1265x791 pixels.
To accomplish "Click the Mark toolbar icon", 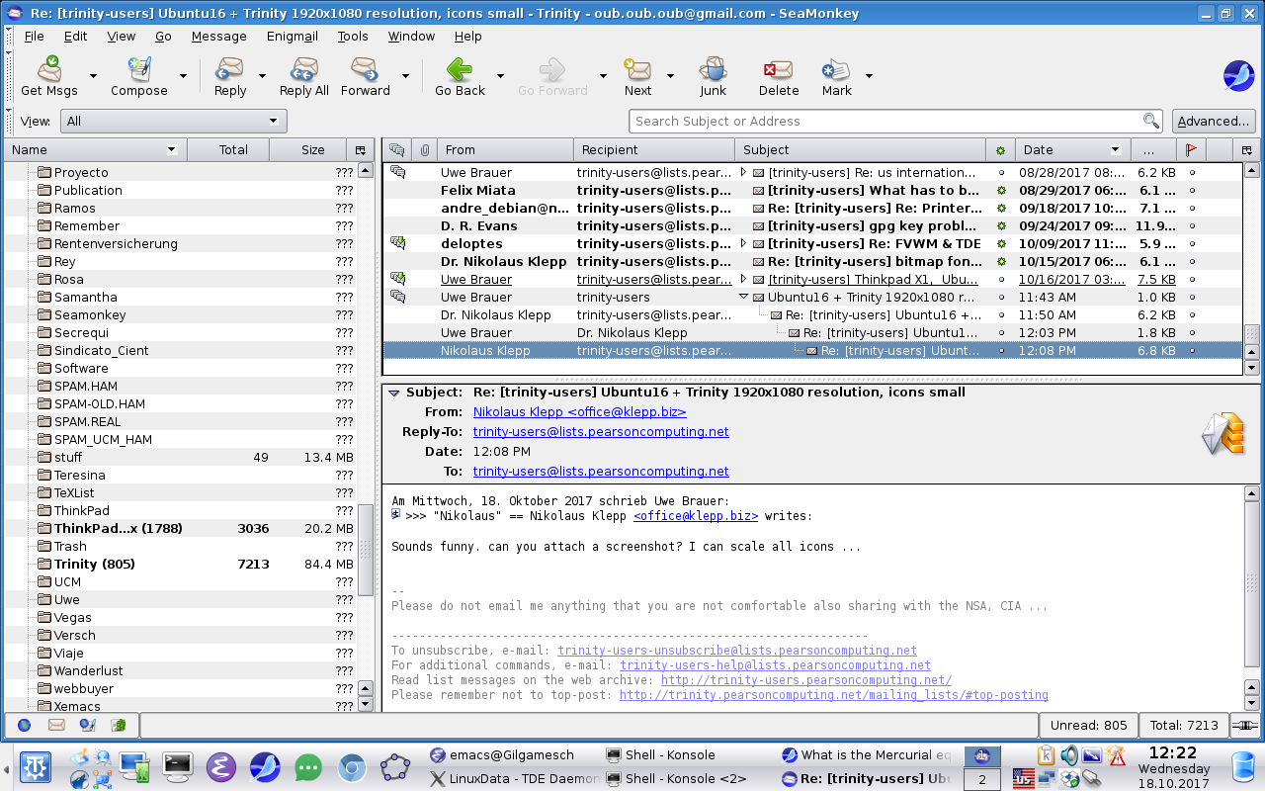I will tap(836, 69).
